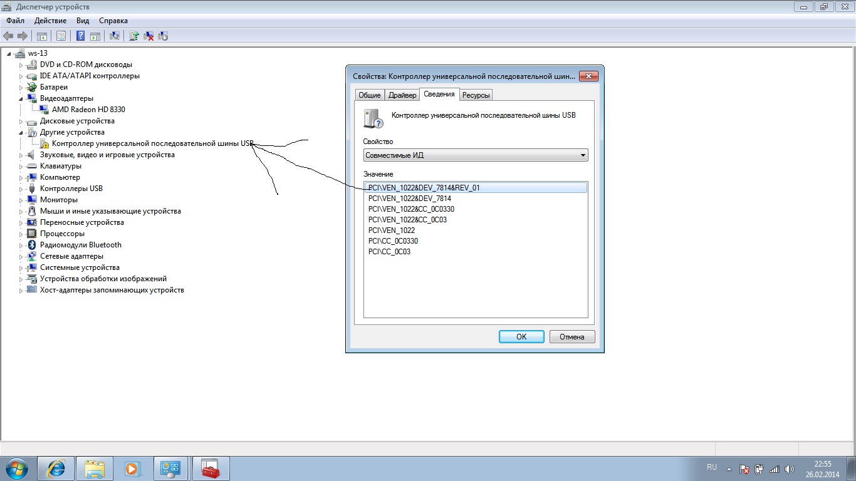Show hidden tray icons arrow
The image size is (856, 481).
click(729, 468)
